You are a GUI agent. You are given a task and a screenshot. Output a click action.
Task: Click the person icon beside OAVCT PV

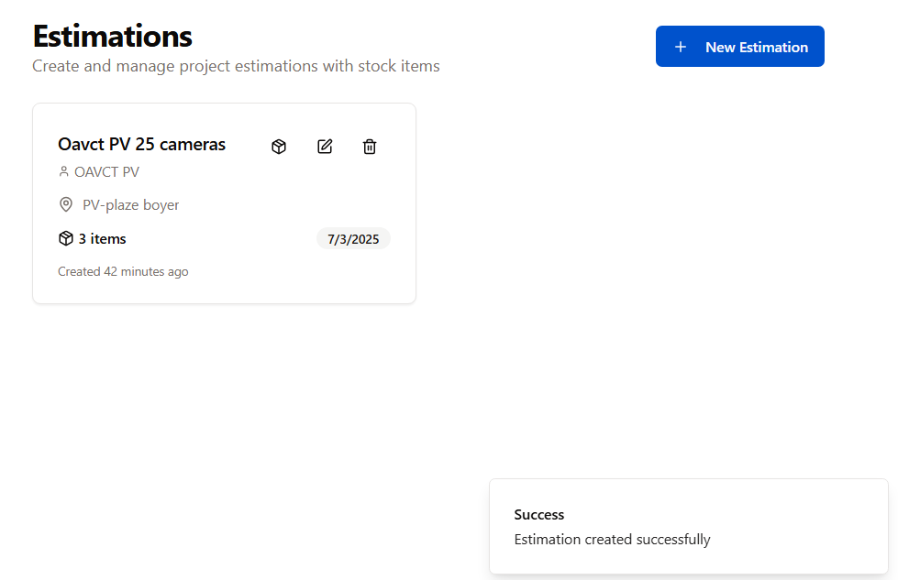(63, 171)
